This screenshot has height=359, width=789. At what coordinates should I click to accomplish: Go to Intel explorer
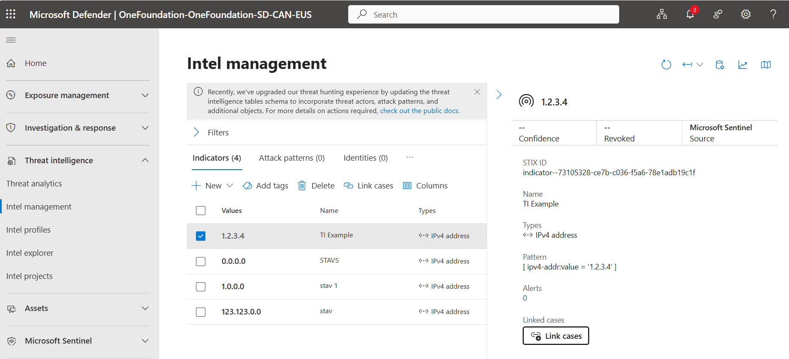[x=30, y=253]
